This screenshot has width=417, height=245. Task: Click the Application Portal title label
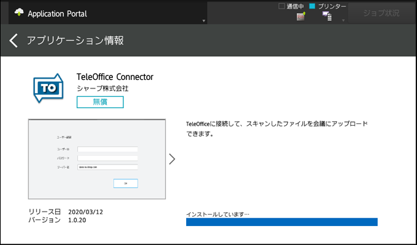coord(58,14)
